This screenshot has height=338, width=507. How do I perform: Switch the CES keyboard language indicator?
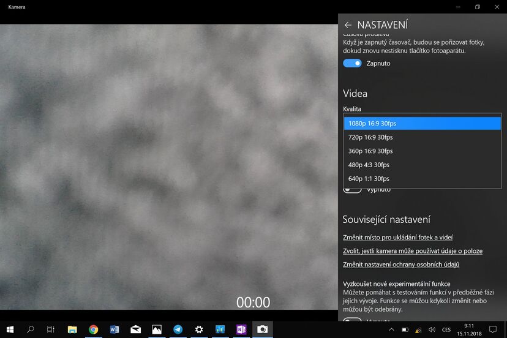click(446, 329)
